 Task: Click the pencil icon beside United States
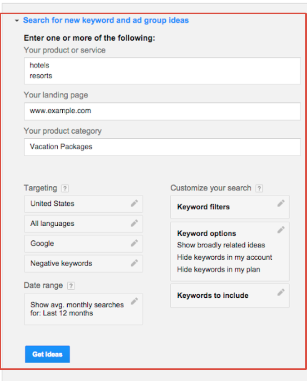pos(134,204)
